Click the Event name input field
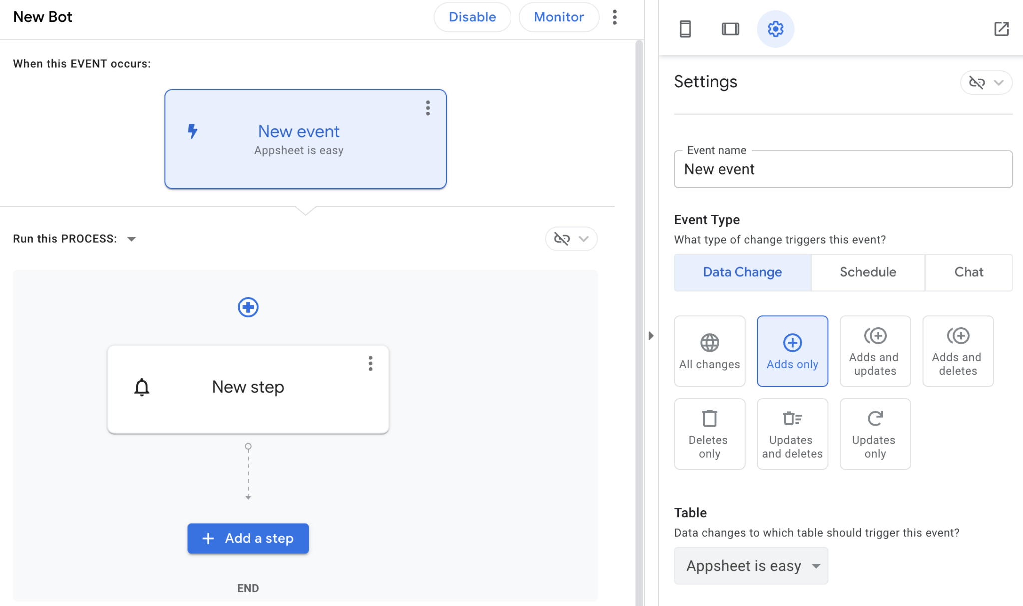The width and height of the screenshot is (1023, 606). point(843,170)
